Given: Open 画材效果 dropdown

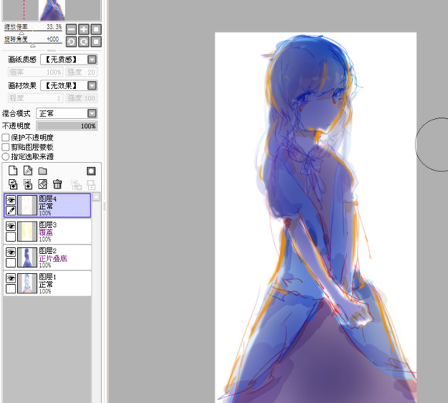Looking at the screenshot, I should click(x=69, y=86).
